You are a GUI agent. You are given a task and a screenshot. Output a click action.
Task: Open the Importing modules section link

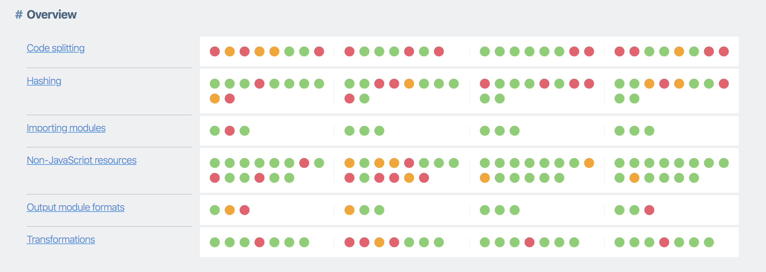tap(66, 128)
